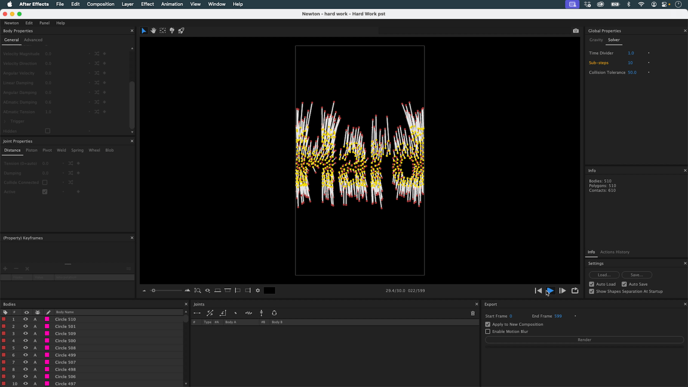Viewport: 688px width, 387px height.
Task: Click the Bodies list scroll-down arrow
Action: tap(186, 384)
